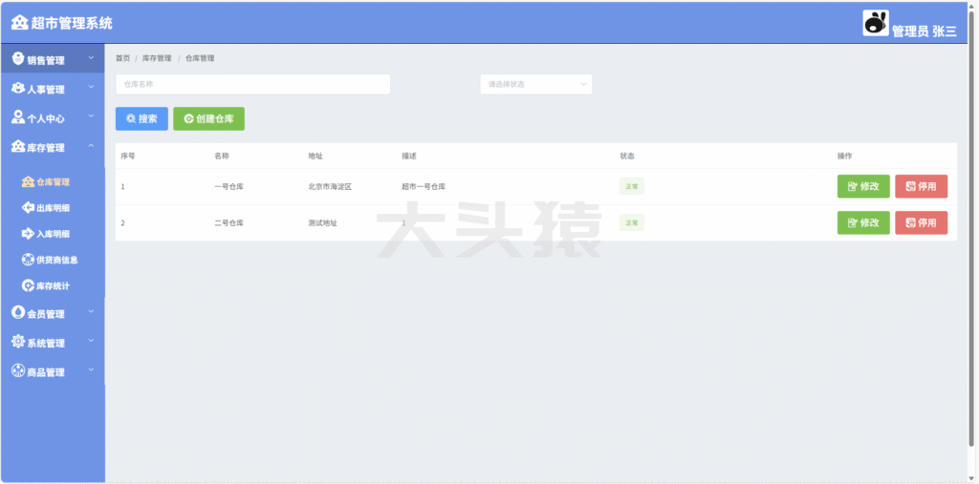Open the 出库明细 menu item

53,208
